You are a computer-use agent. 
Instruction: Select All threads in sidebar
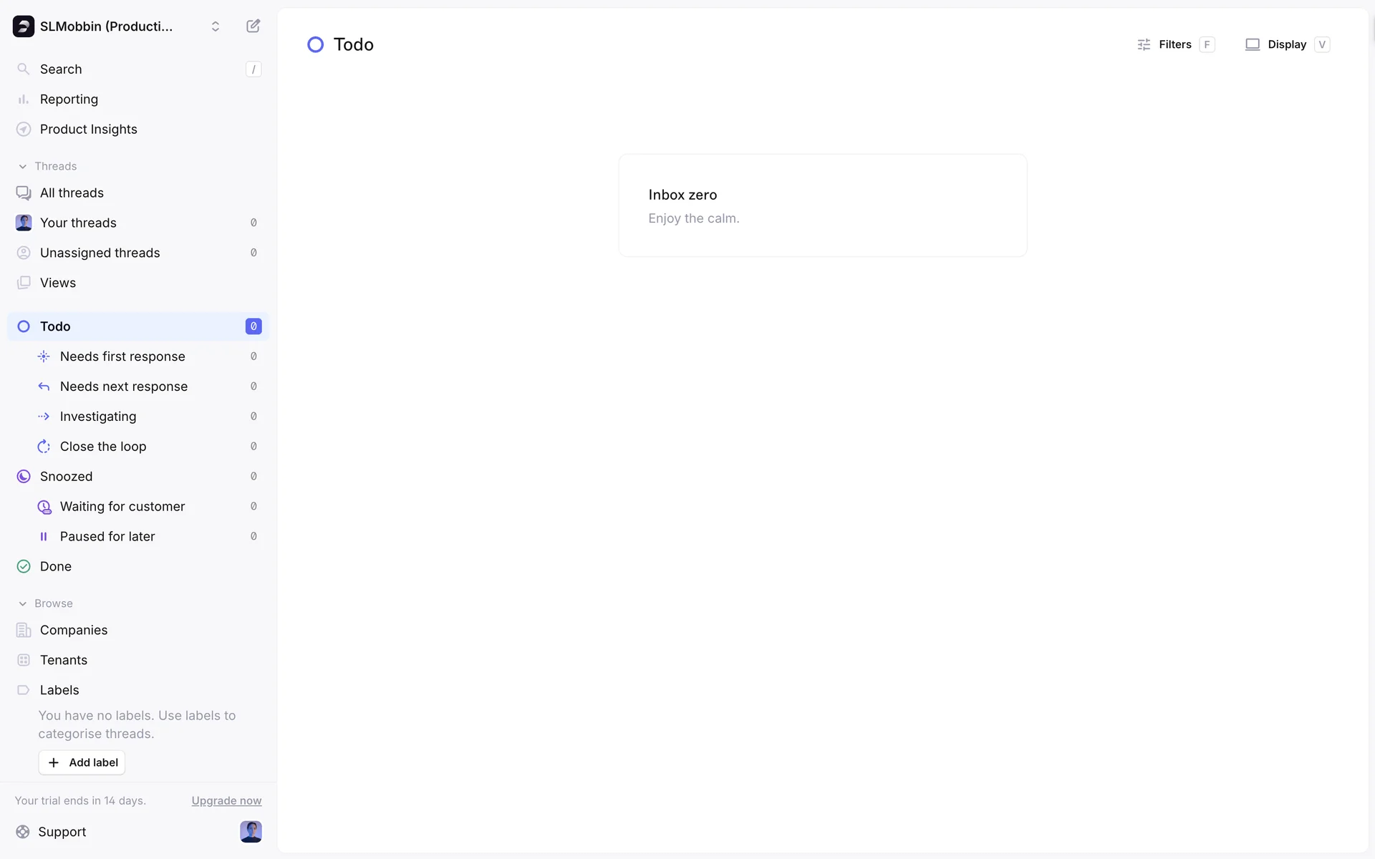click(x=72, y=193)
